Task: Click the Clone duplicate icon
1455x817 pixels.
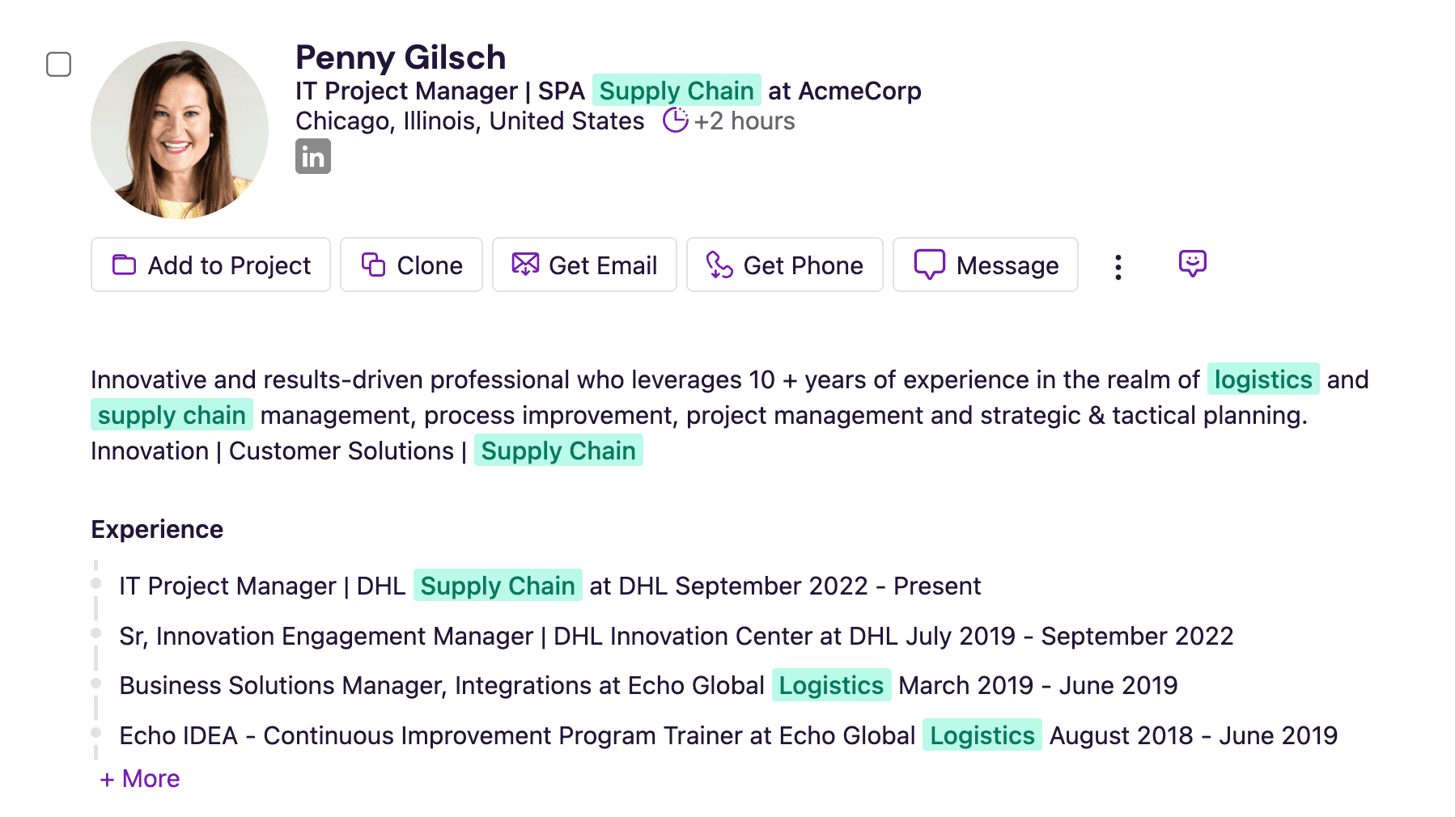Action: tap(373, 265)
